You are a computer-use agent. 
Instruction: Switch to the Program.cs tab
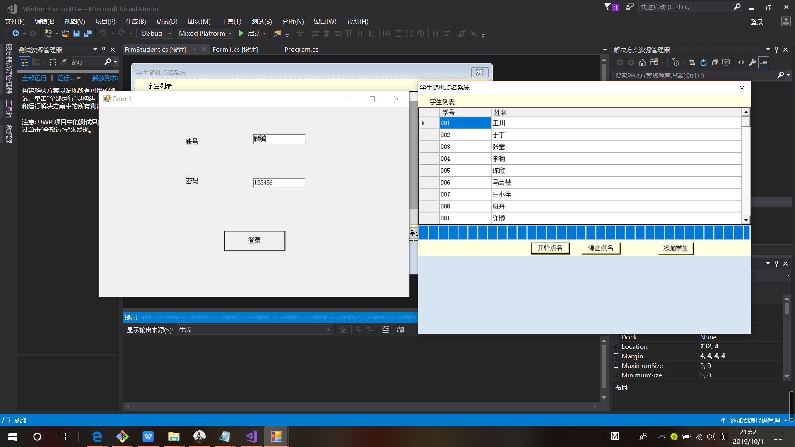(x=301, y=50)
